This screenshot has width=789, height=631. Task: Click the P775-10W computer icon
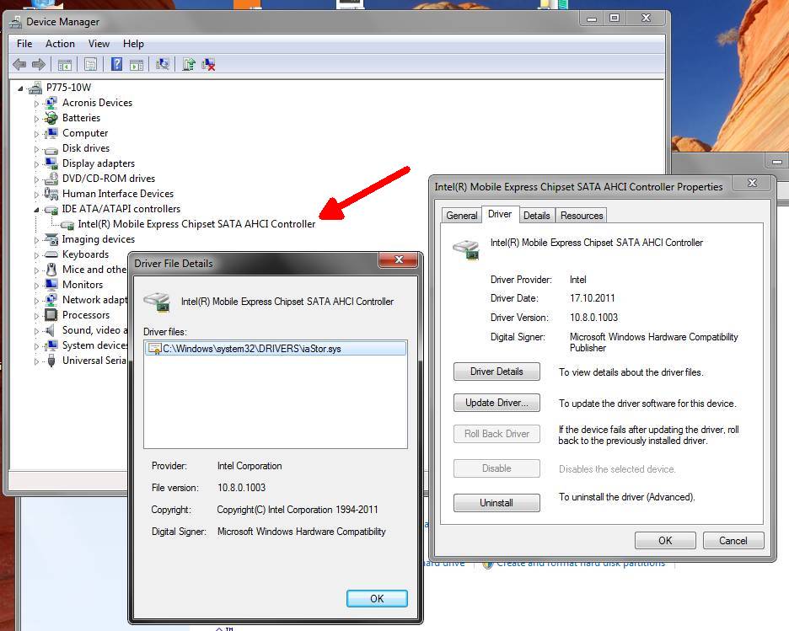tap(35, 88)
